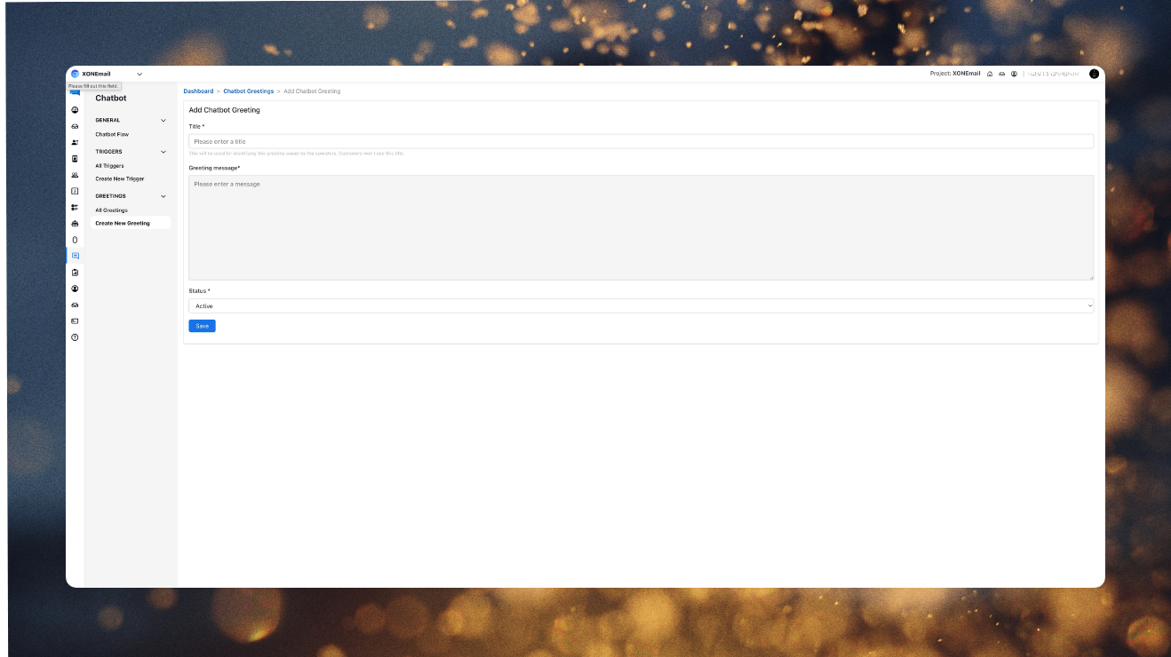Click the black user avatar in top-right
The height and width of the screenshot is (657, 1171).
(1094, 74)
